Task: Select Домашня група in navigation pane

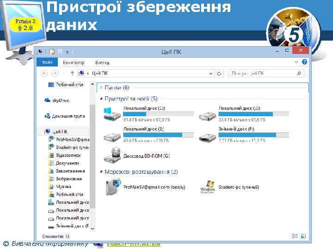Action: tap(65, 116)
